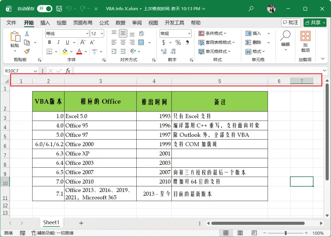Open the search magnifier in title bar

(251, 9)
